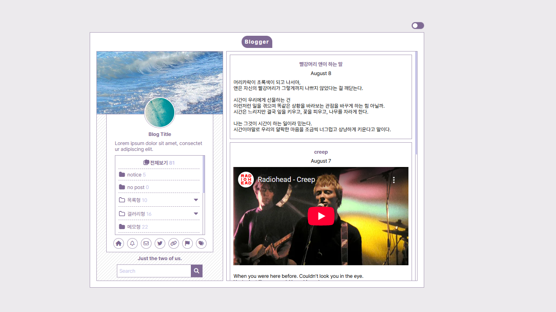Open the video's three-dot menu
The width and height of the screenshot is (556, 312).
394,180
